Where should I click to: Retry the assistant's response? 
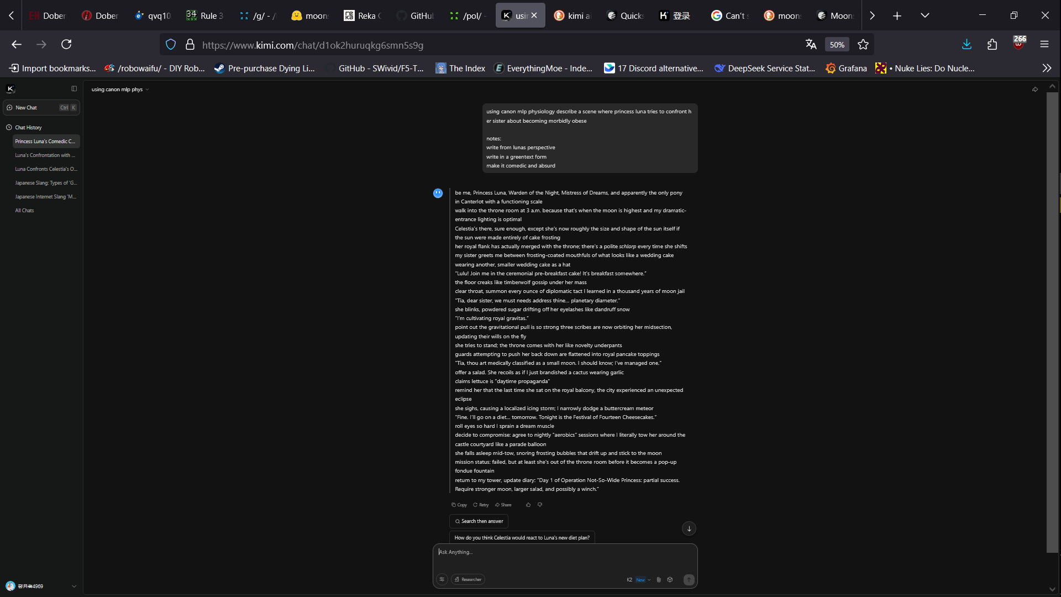pos(481,505)
